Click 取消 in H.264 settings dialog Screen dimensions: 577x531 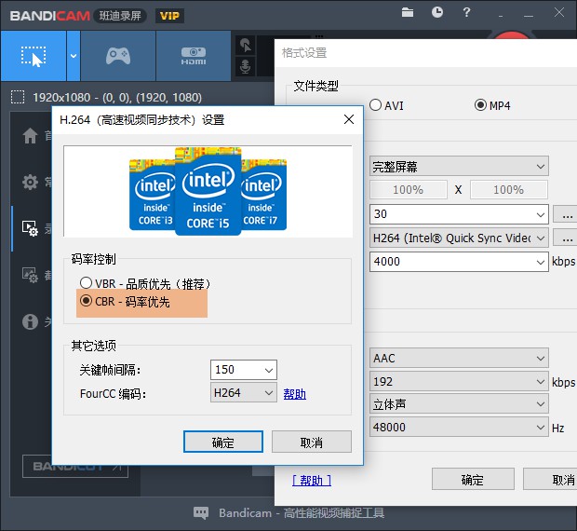[x=312, y=442]
